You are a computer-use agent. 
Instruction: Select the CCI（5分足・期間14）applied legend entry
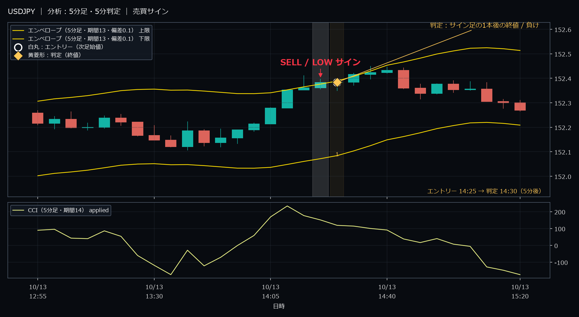click(x=61, y=211)
